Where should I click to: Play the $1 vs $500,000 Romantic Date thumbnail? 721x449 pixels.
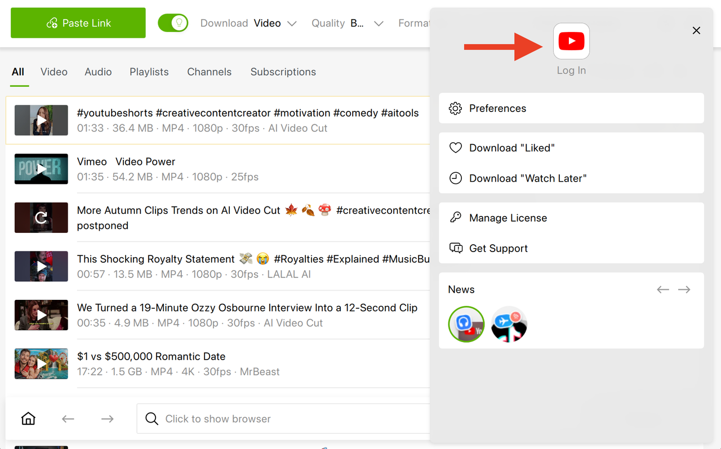[41, 364]
